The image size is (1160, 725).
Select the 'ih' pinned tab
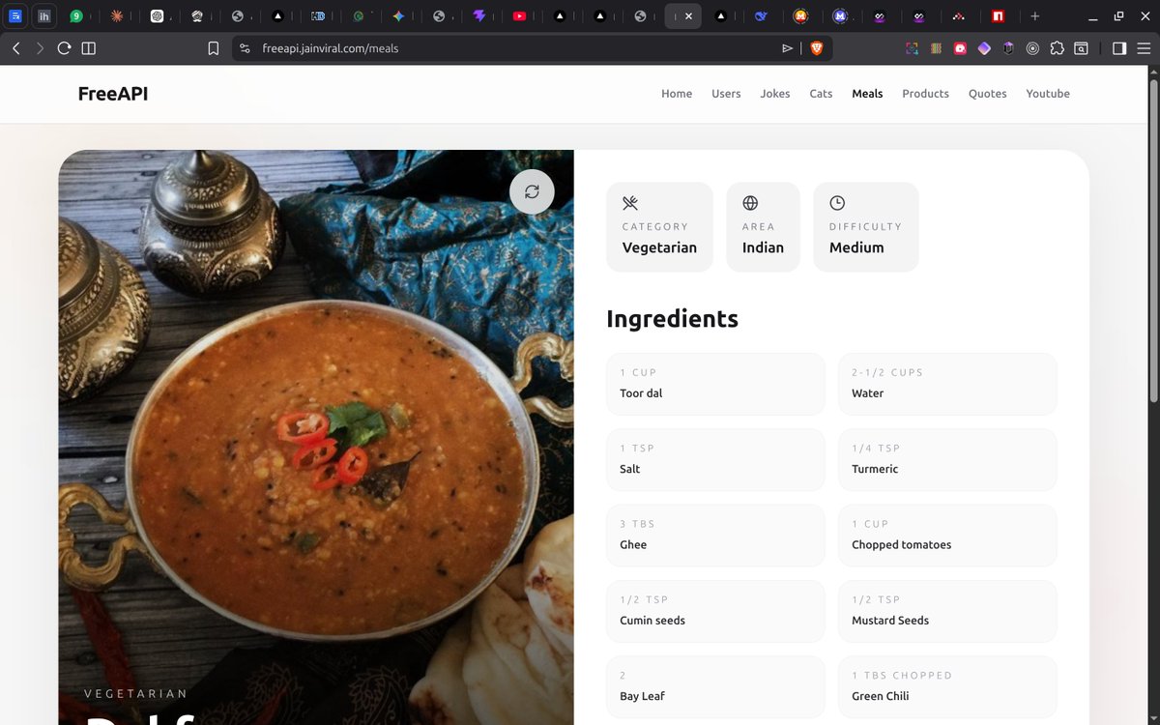[x=44, y=16]
